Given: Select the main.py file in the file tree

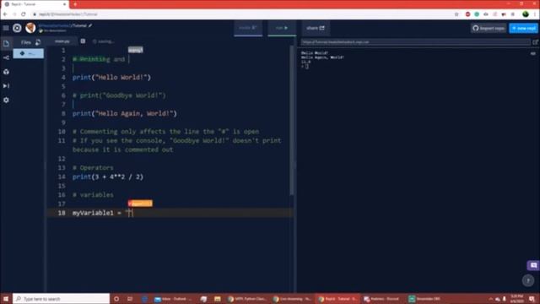Looking at the screenshot, I should coord(29,53).
